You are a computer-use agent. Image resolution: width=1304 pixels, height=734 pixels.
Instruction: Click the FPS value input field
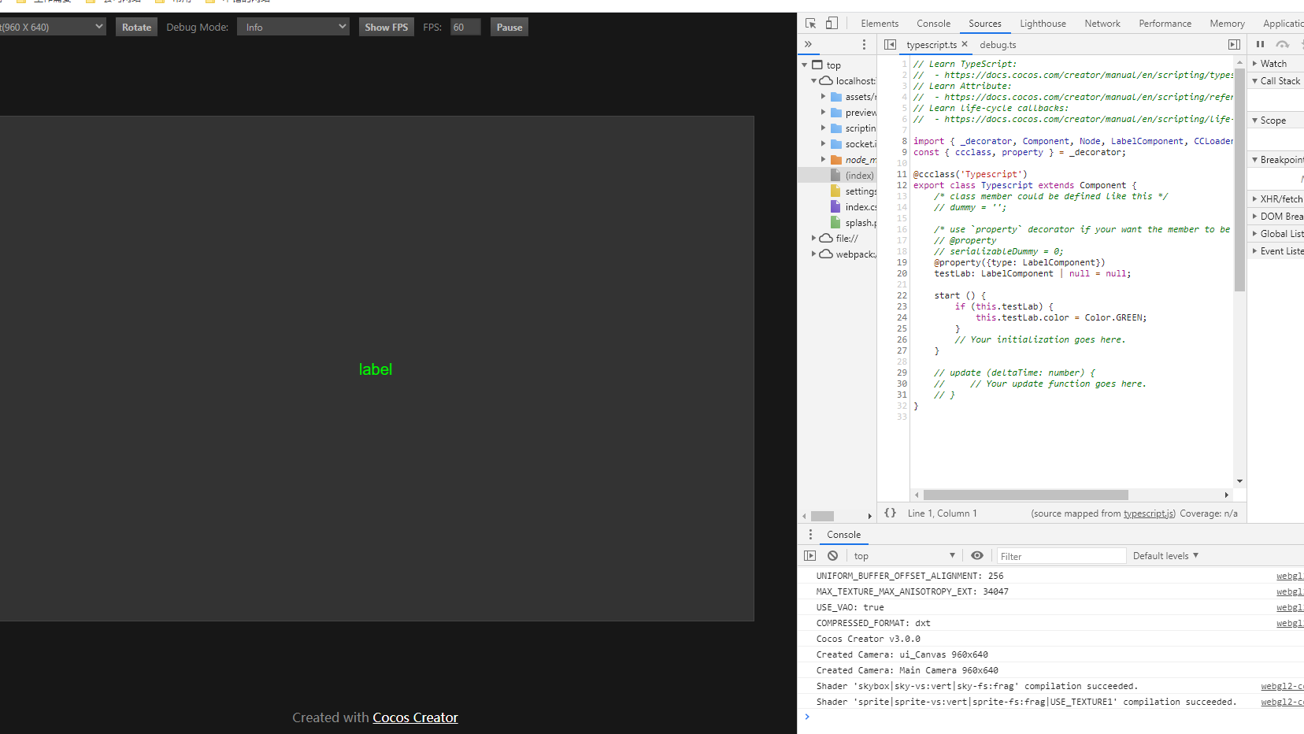(x=465, y=27)
